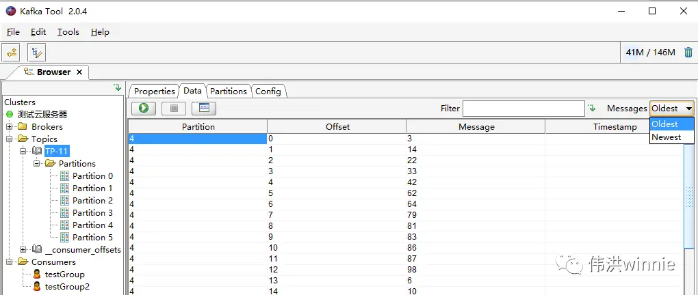This screenshot has width=698, height=295.
Task: Switch to the Properties tab
Action: click(154, 91)
